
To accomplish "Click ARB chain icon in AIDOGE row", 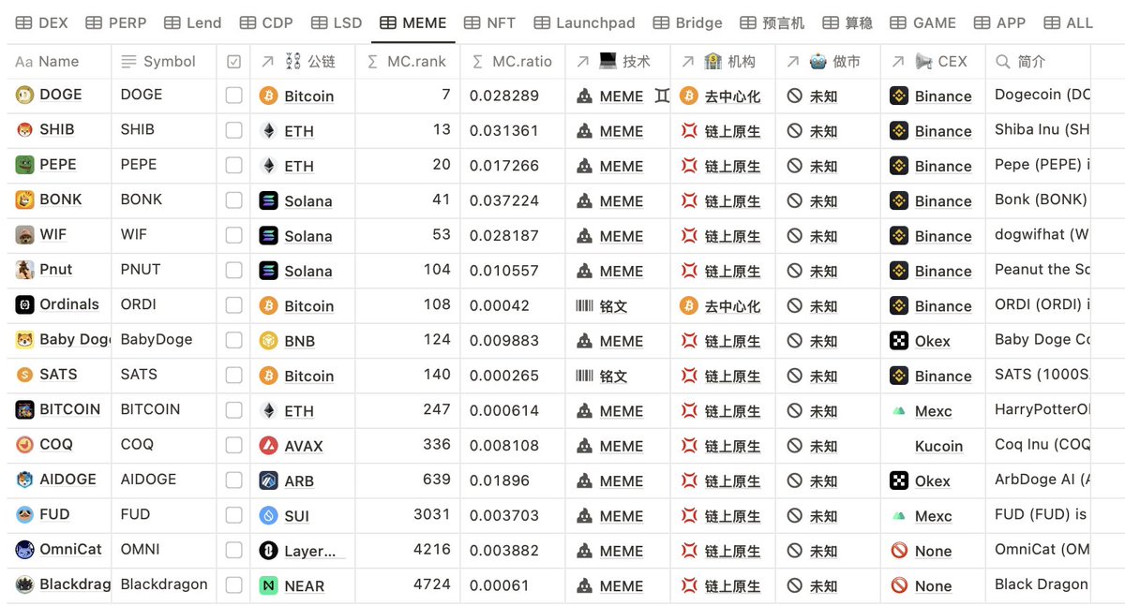I will pos(268,480).
